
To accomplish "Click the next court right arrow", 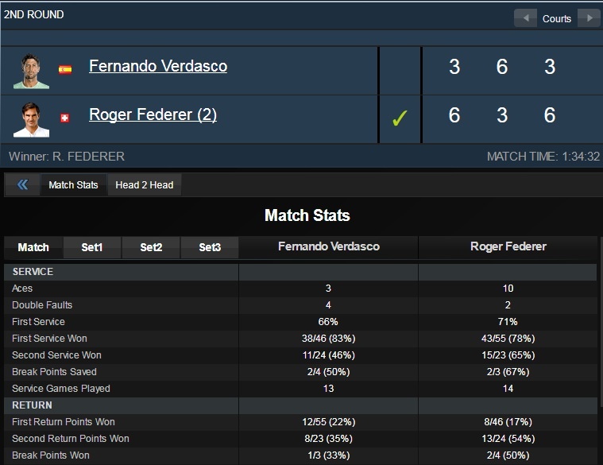I will pyautogui.click(x=589, y=18).
